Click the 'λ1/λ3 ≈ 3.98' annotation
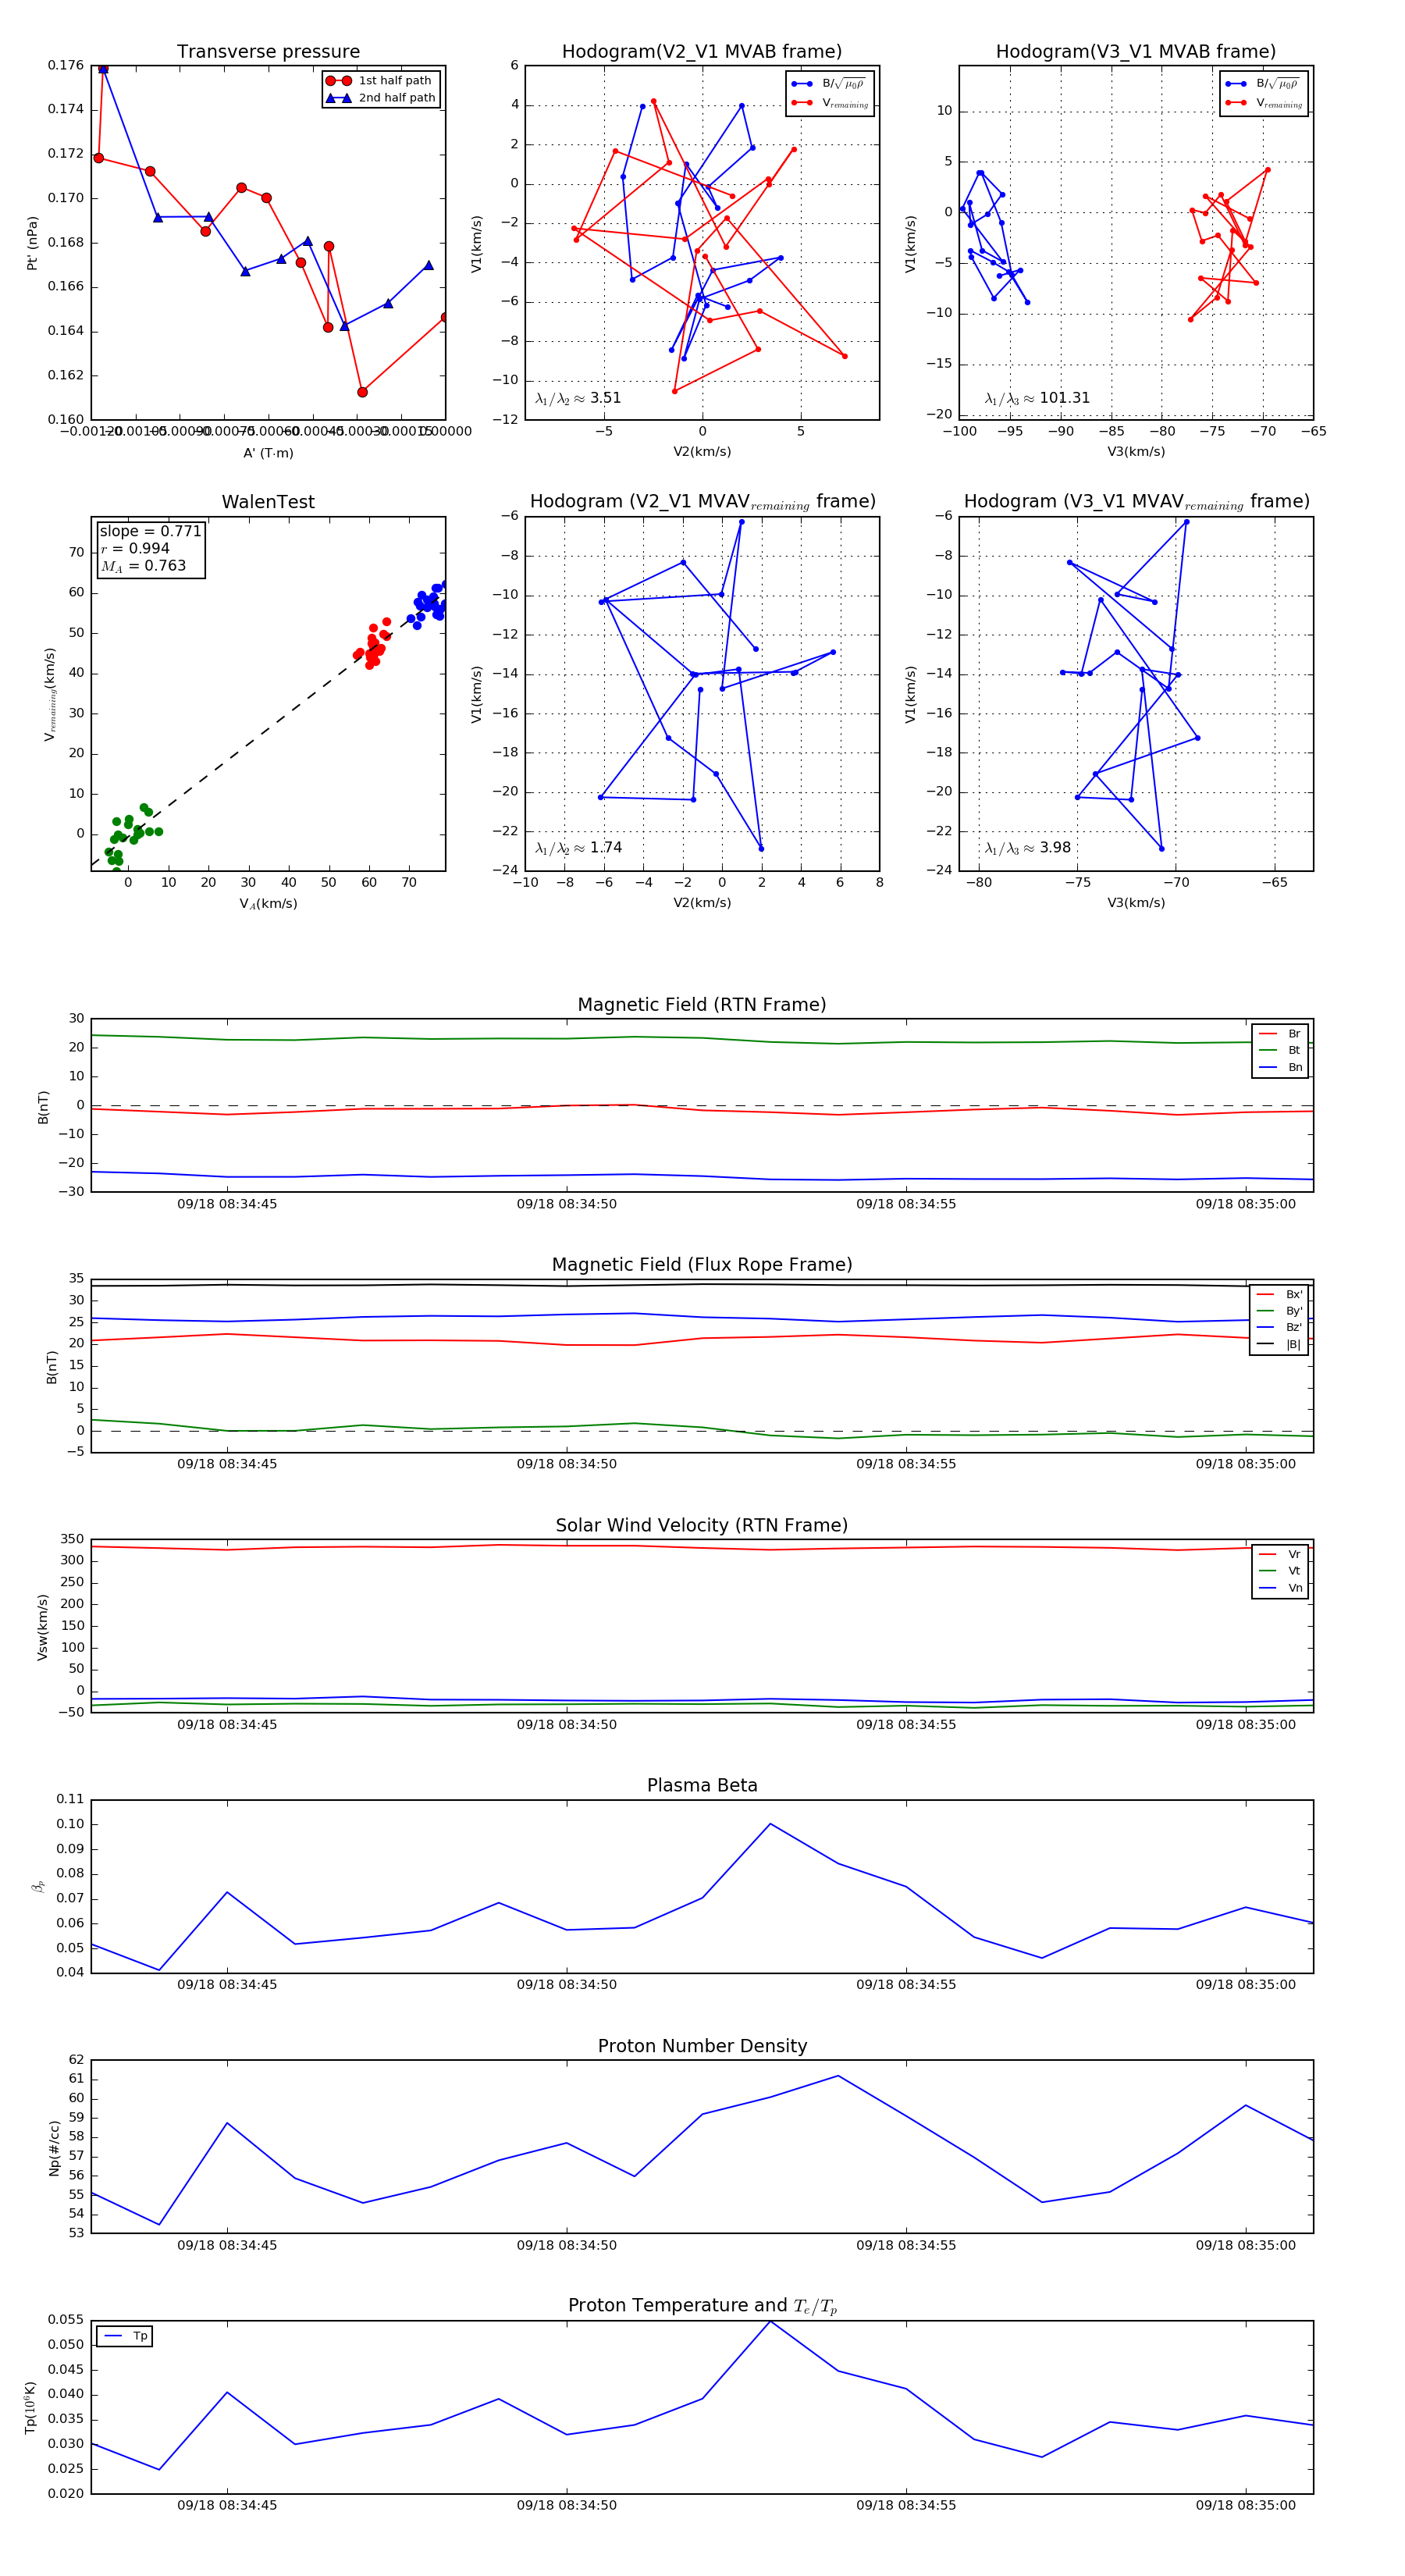This screenshot has height=2576, width=1405. click(x=1027, y=848)
